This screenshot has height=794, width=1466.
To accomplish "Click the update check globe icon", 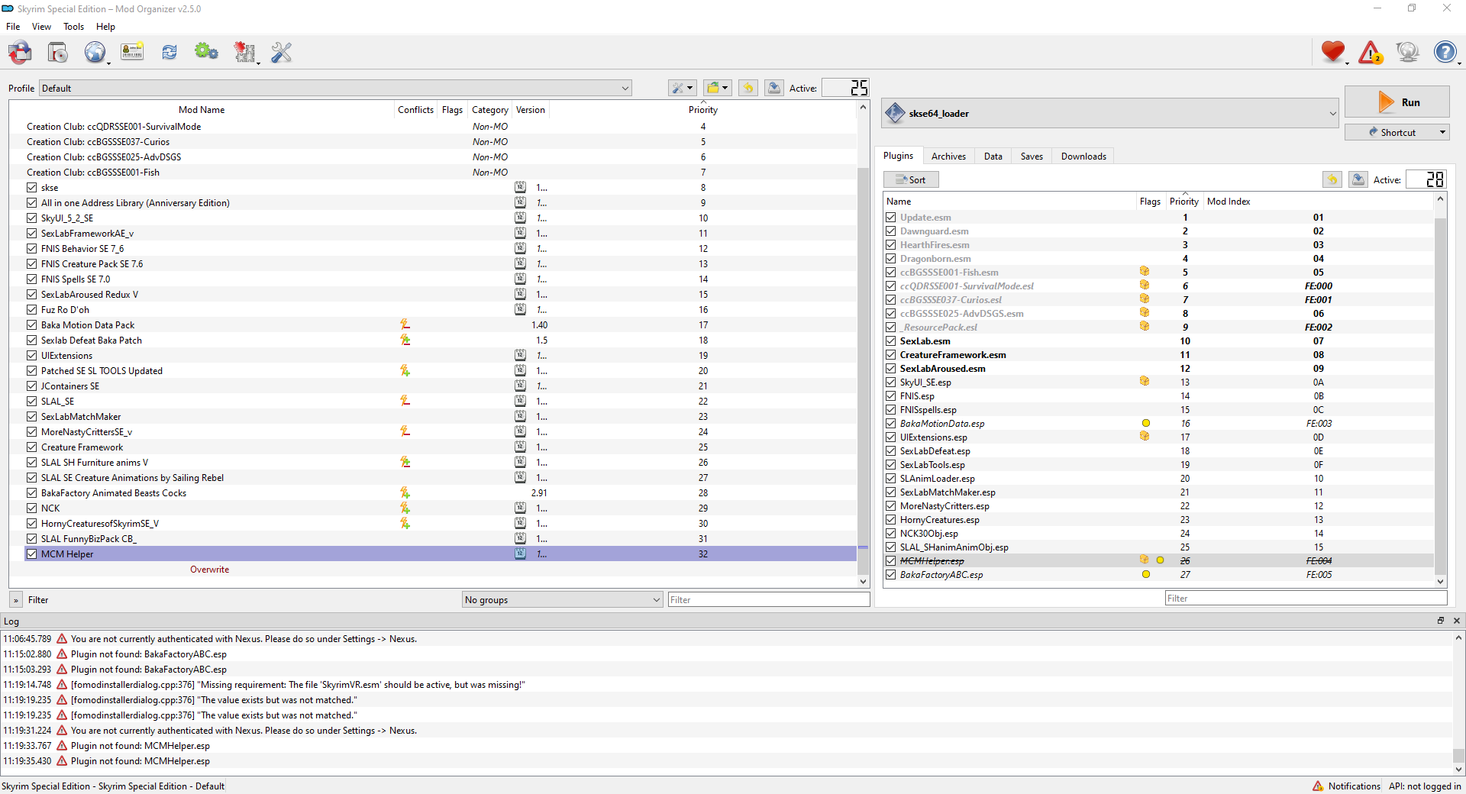I will click(x=1407, y=52).
